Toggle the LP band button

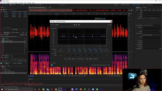(107, 55)
